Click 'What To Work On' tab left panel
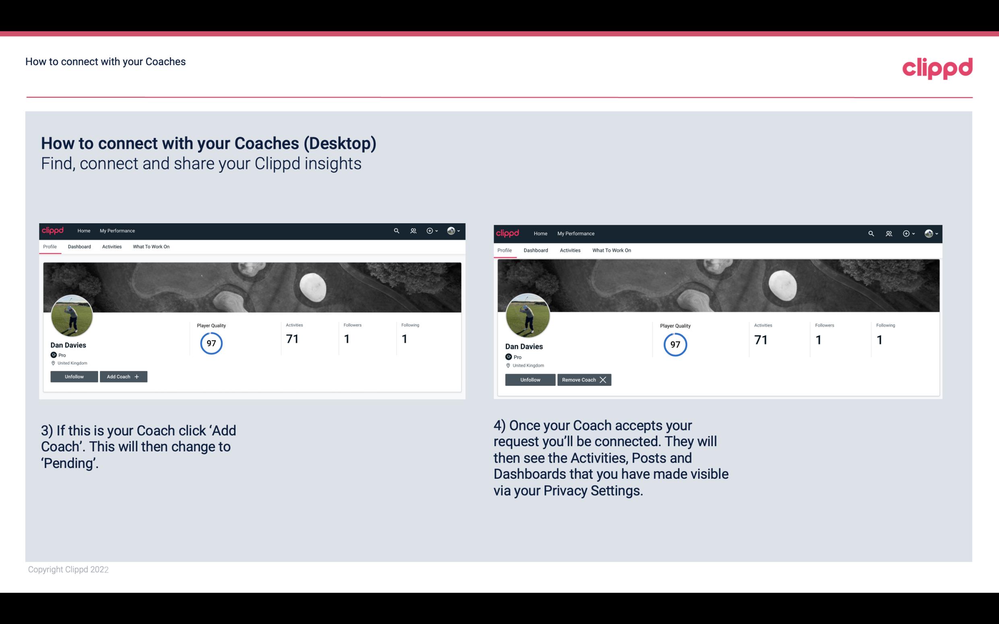The image size is (999, 624). pyautogui.click(x=151, y=247)
